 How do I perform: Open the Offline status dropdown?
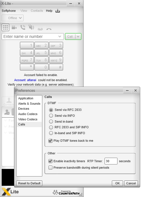13,18
